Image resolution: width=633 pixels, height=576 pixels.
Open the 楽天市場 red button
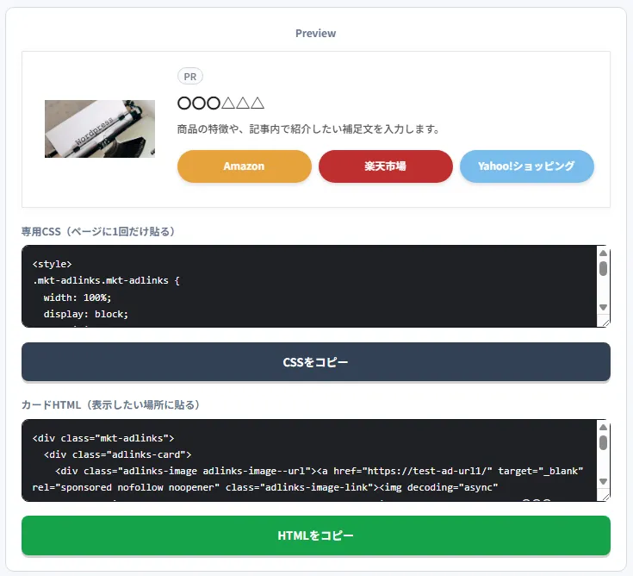point(386,166)
